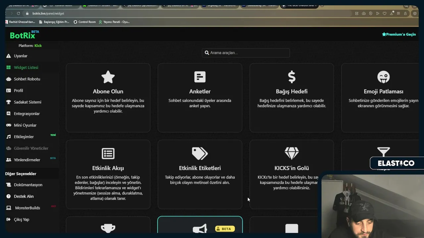
Task: Open the Yayıncı Paneli bookmark
Action: [x=114, y=22]
